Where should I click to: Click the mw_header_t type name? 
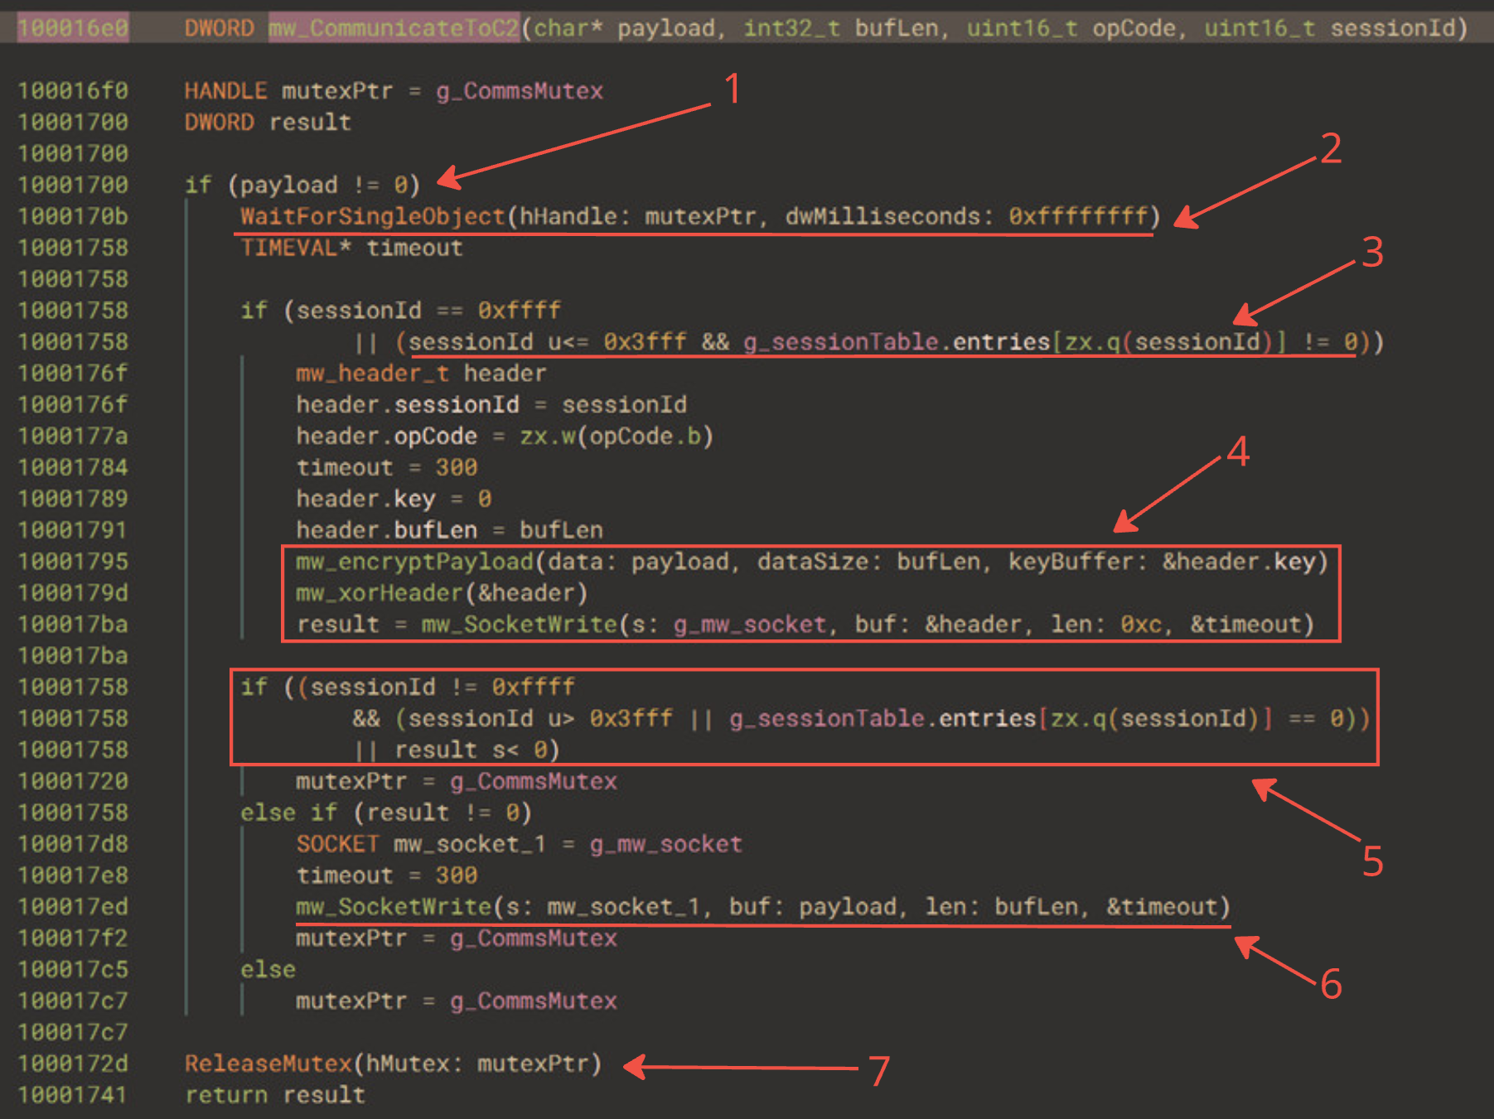371,373
